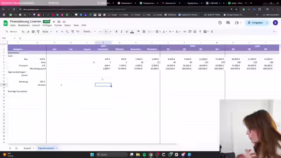
Task: Insert a link
Action: (184, 32)
